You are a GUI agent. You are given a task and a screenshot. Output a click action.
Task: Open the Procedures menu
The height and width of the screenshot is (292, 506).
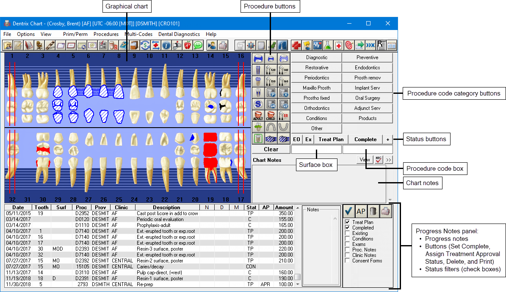pyautogui.click(x=106, y=34)
